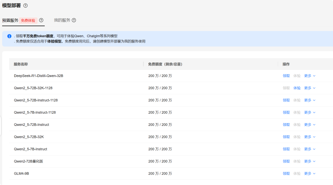
Task: Click 免费额度（剩余/总量）column header
Action: click(x=165, y=64)
